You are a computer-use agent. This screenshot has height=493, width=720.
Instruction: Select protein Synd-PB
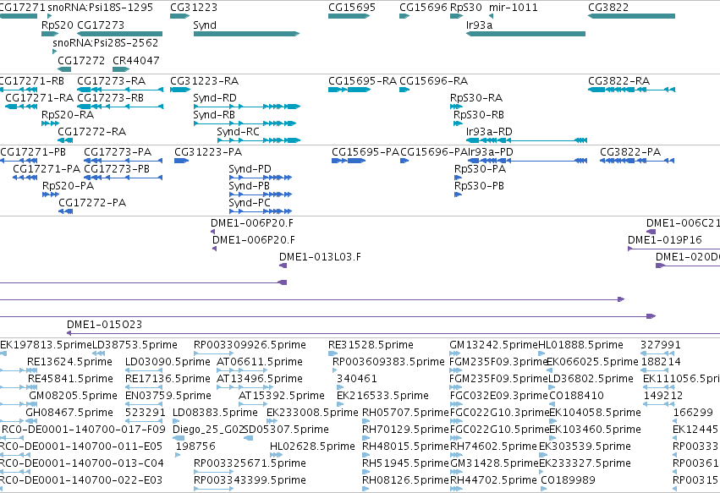(261, 194)
